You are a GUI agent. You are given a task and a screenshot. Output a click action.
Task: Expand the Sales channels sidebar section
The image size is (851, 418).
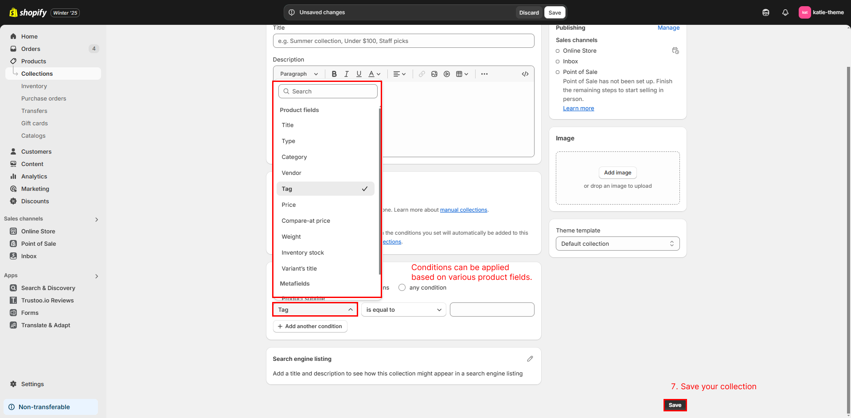pos(97,219)
